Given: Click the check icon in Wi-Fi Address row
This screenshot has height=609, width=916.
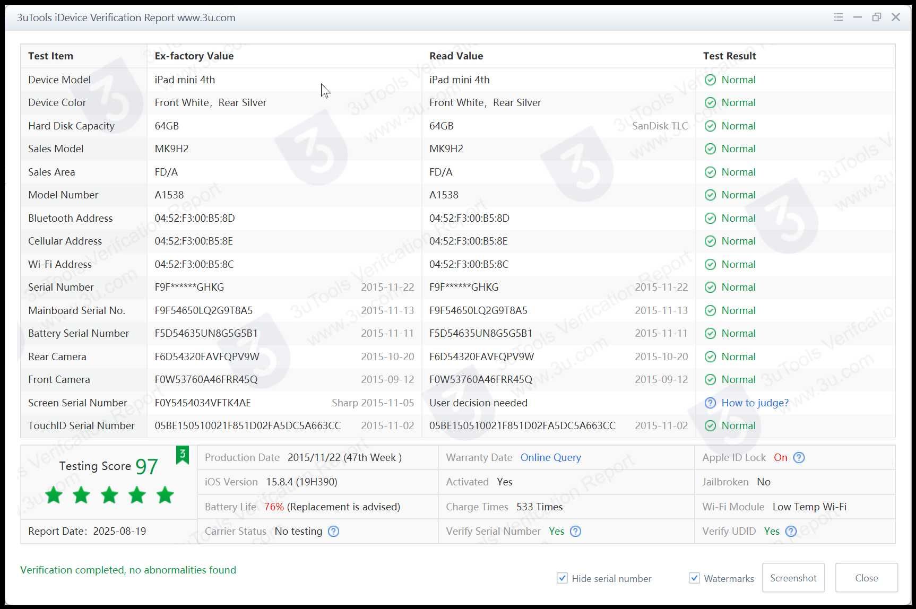Looking at the screenshot, I should pyautogui.click(x=710, y=264).
